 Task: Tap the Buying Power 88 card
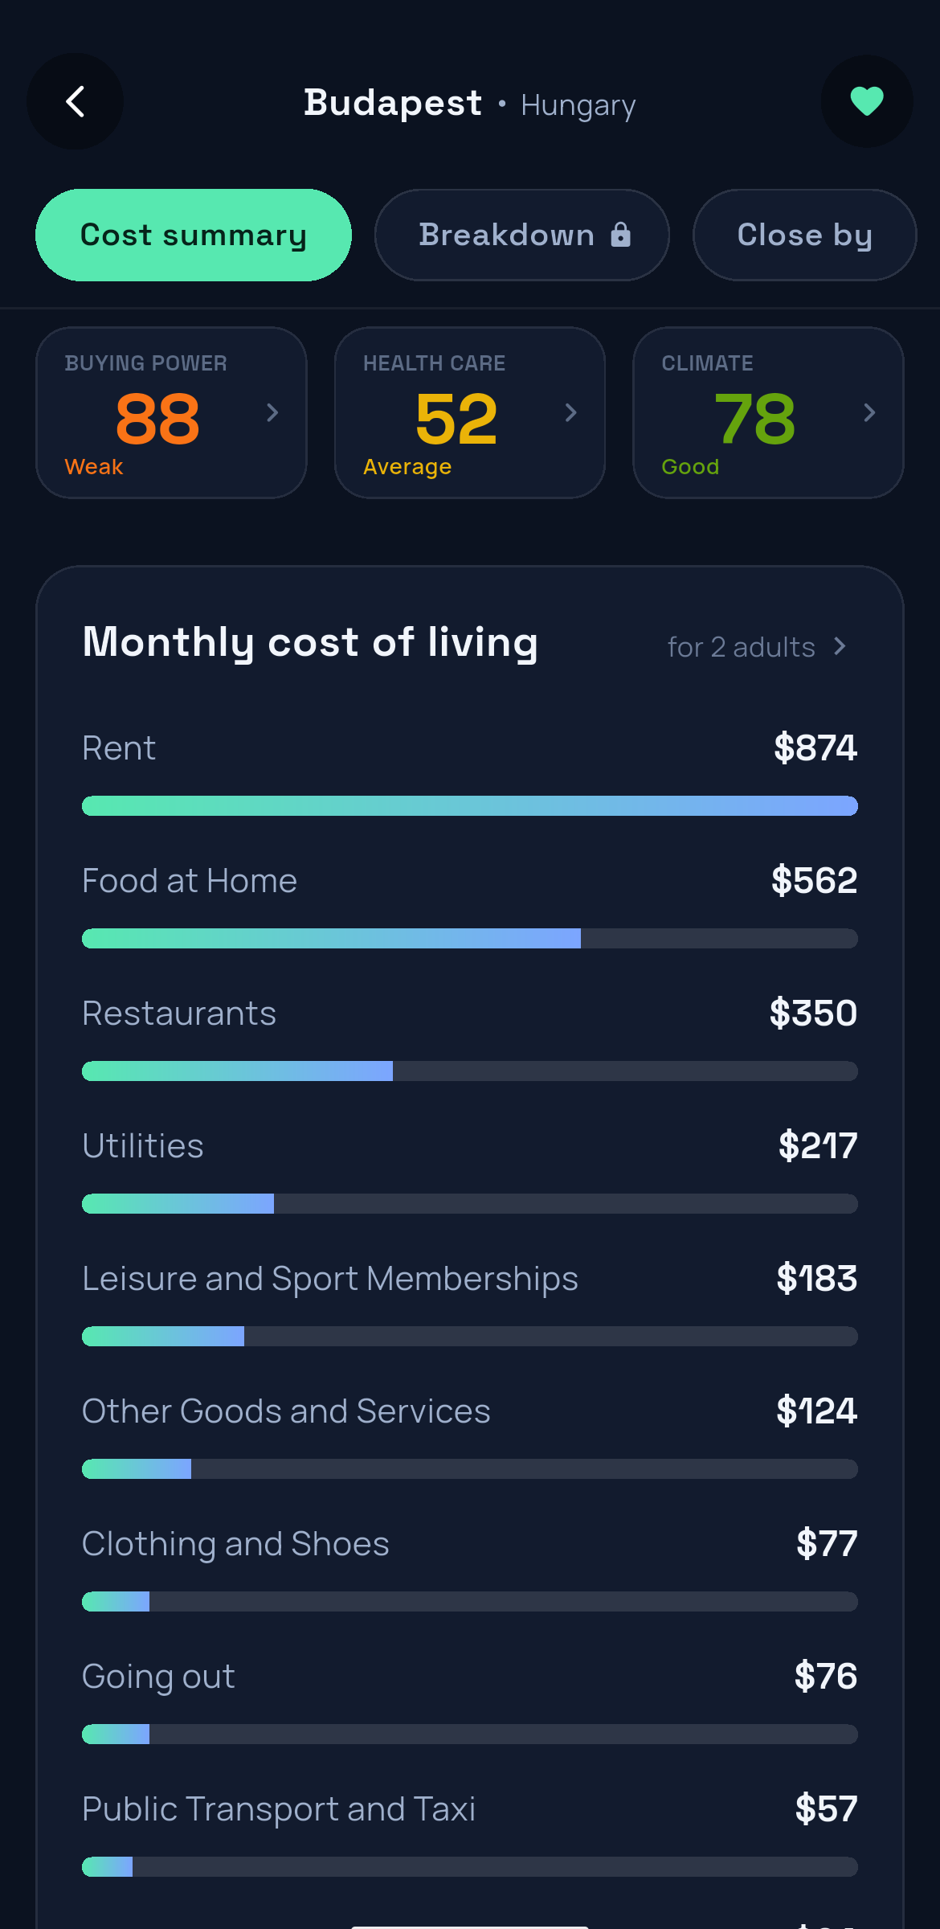tap(171, 412)
